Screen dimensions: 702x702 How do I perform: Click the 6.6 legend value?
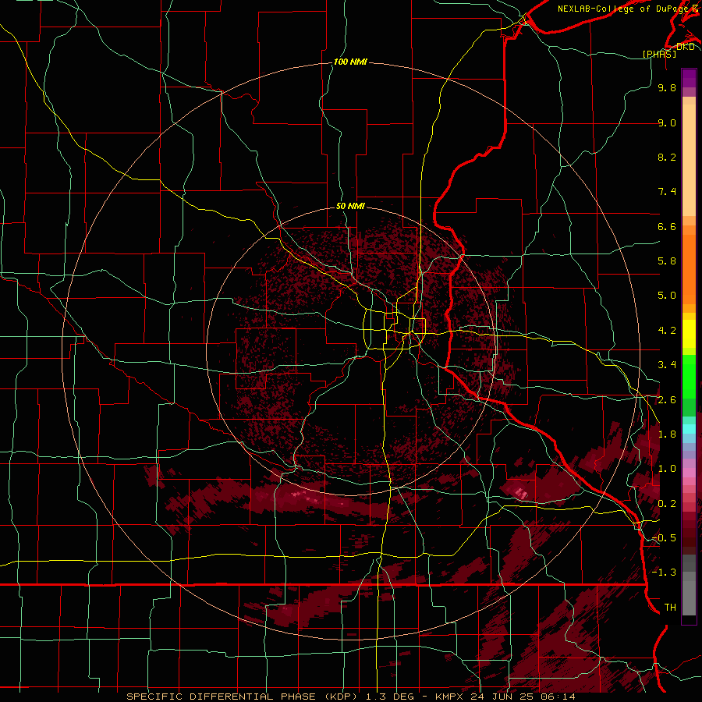point(667,226)
